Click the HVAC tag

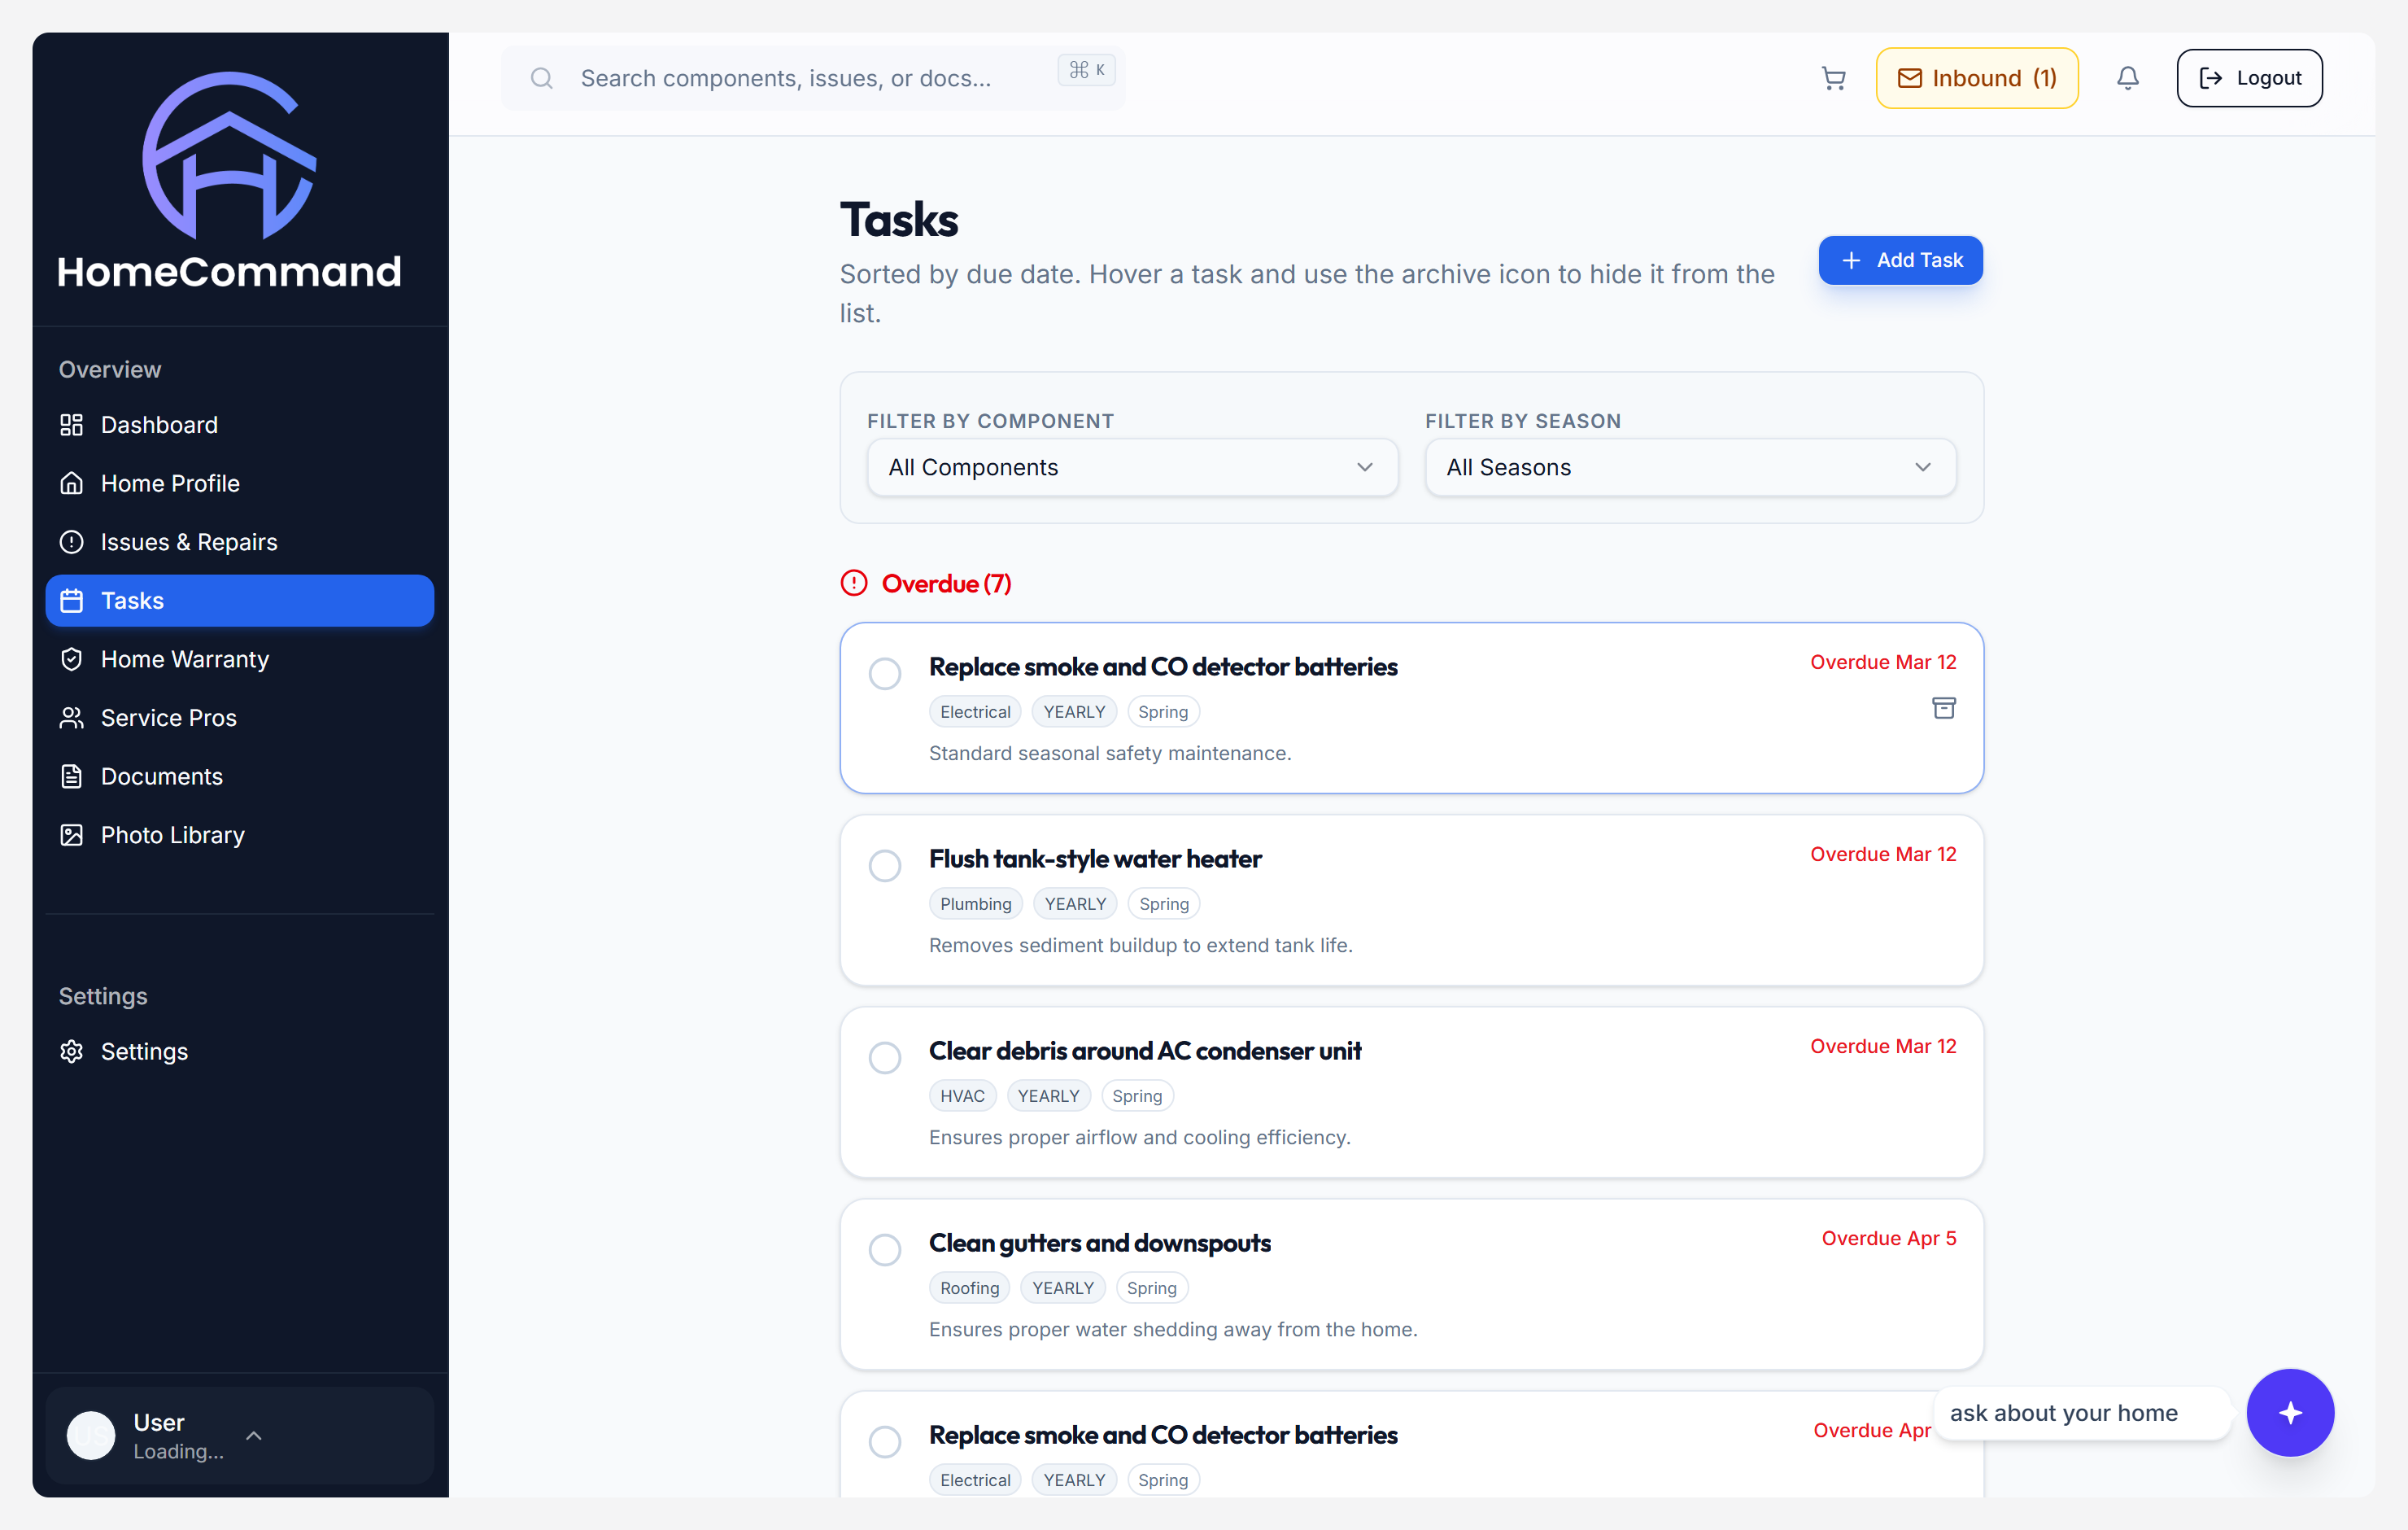click(x=962, y=1095)
